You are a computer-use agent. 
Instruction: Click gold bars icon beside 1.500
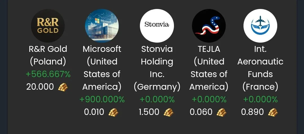click(x=169, y=112)
